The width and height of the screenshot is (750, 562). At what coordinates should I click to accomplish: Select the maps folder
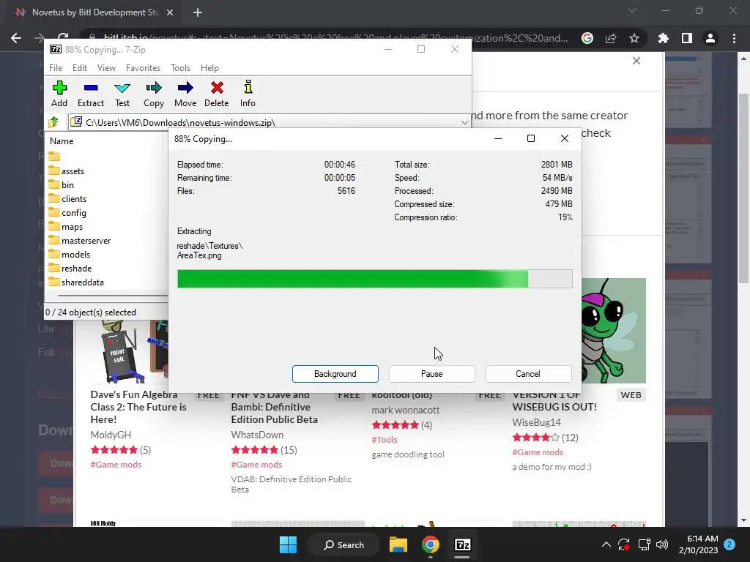point(65,227)
